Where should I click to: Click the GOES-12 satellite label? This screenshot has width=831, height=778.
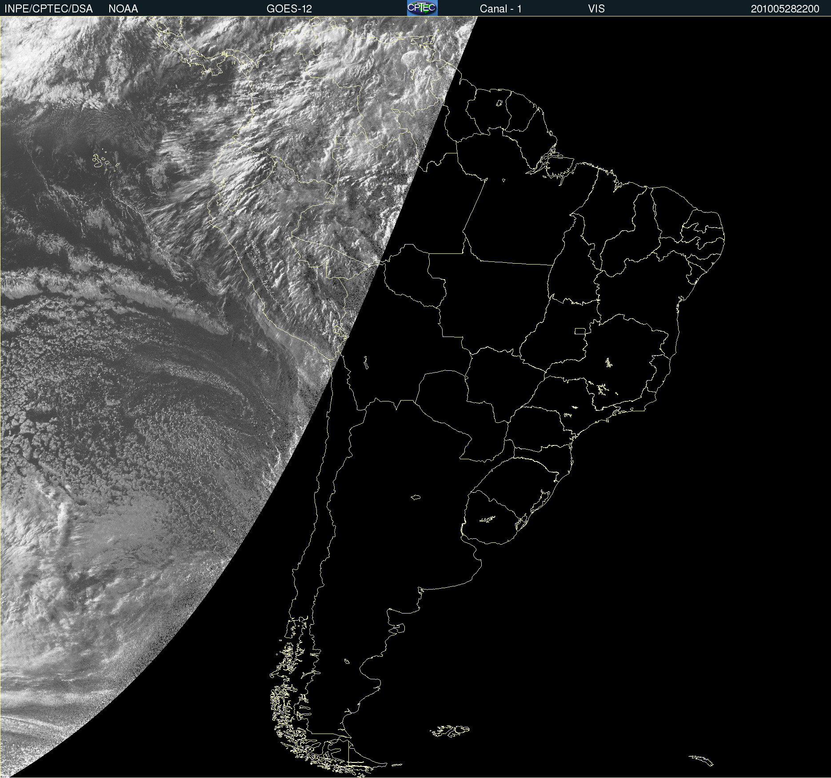point(289,9)
